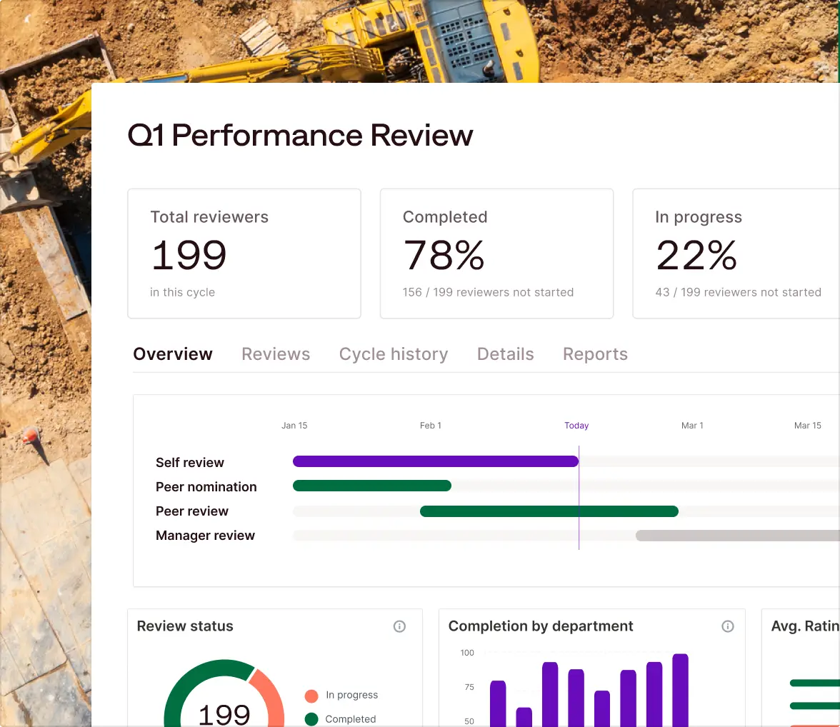
Task: Toggle the In progress legend item
Action: coord(350,695)
